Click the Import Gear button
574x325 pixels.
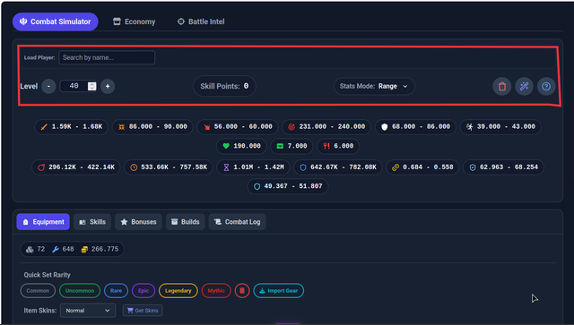(x=279, y=291)
